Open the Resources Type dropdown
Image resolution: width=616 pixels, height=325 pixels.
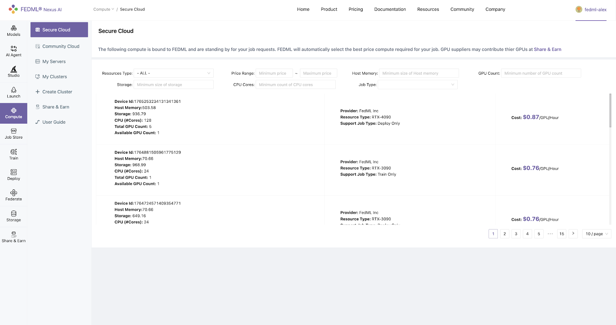174,73
